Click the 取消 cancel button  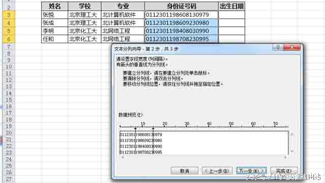pyautogui.click(x=184, y=171)
